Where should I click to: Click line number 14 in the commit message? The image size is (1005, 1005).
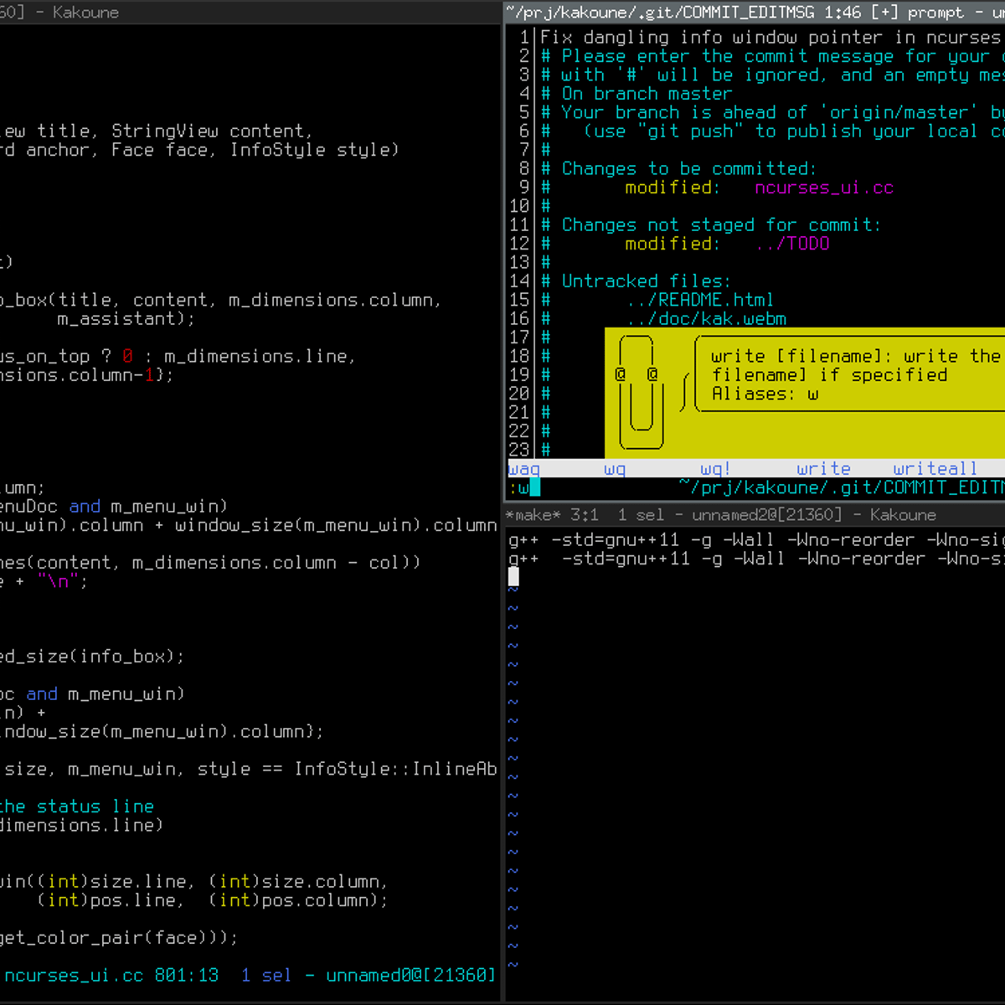pos(520,281)
